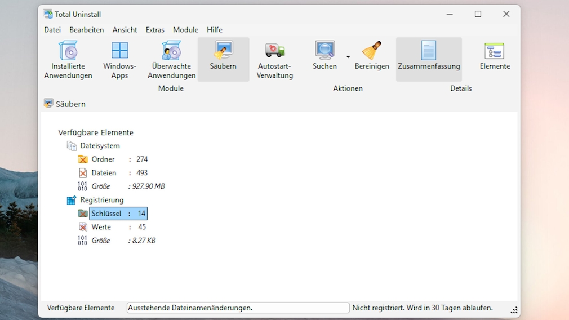Open the Windows-Apps module

click(x=120, y=60)
